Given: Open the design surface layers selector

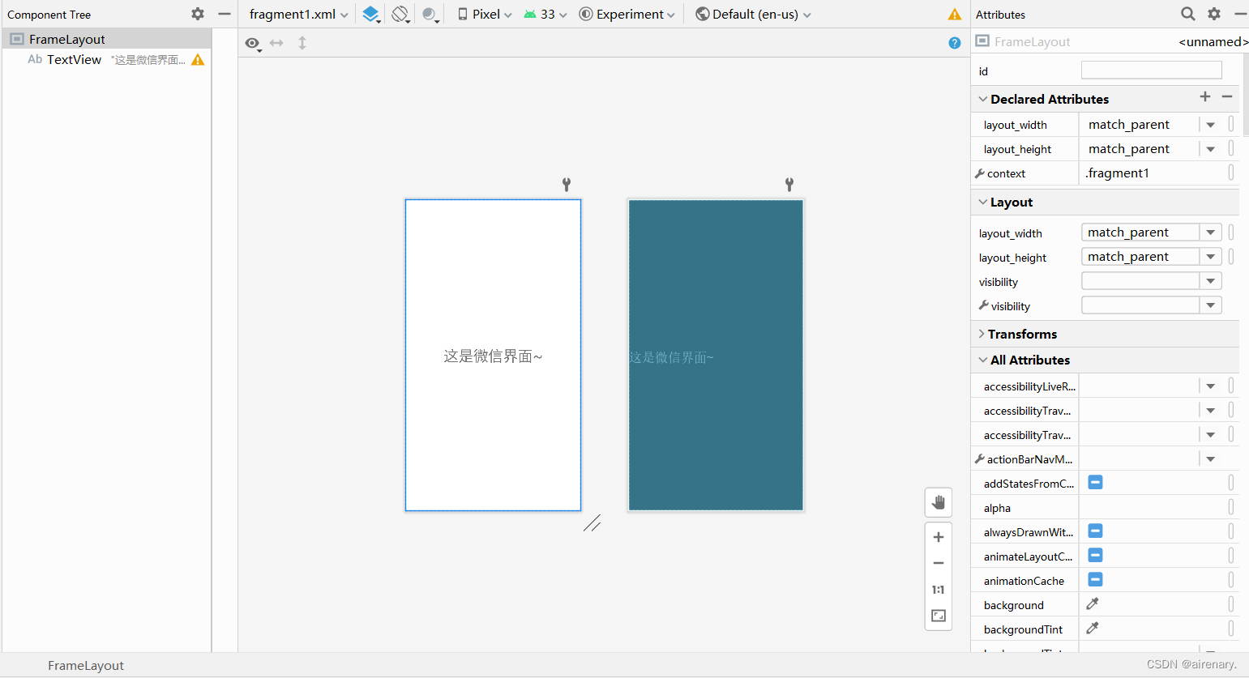Looking at the screenshot, I should tap(371, 14).
